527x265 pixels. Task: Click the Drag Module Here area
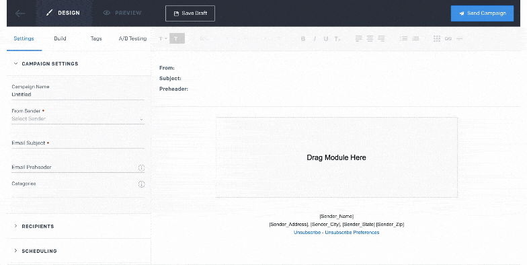[336, 157]
